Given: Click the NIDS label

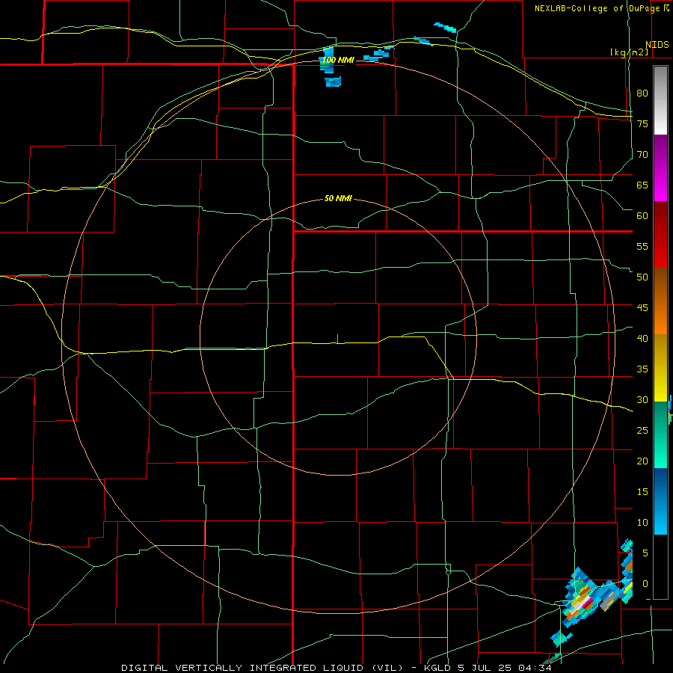Looking at the screenshot, I should point(657,45).
